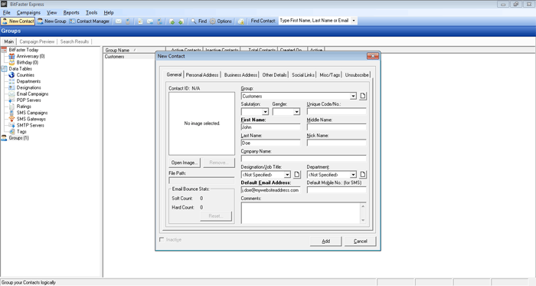Switch to the Main tab
Screen dimensions: 536x286
pos(9,41)
